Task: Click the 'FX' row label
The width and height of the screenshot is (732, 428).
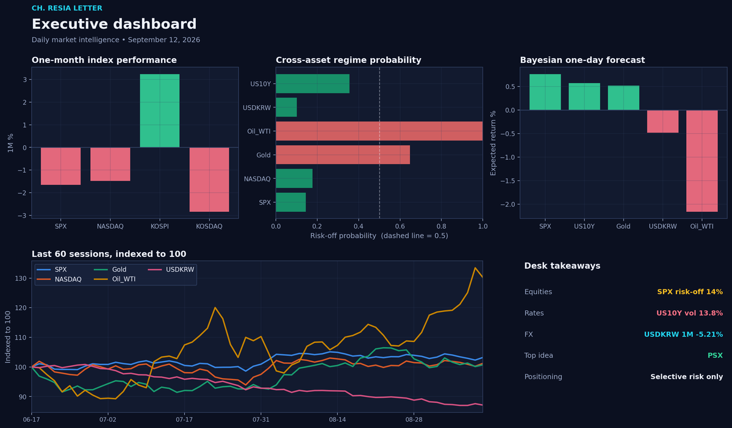Action: click(x=529, y=335)
